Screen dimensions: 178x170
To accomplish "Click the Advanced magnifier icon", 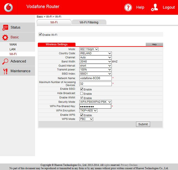I will [5, 61].
